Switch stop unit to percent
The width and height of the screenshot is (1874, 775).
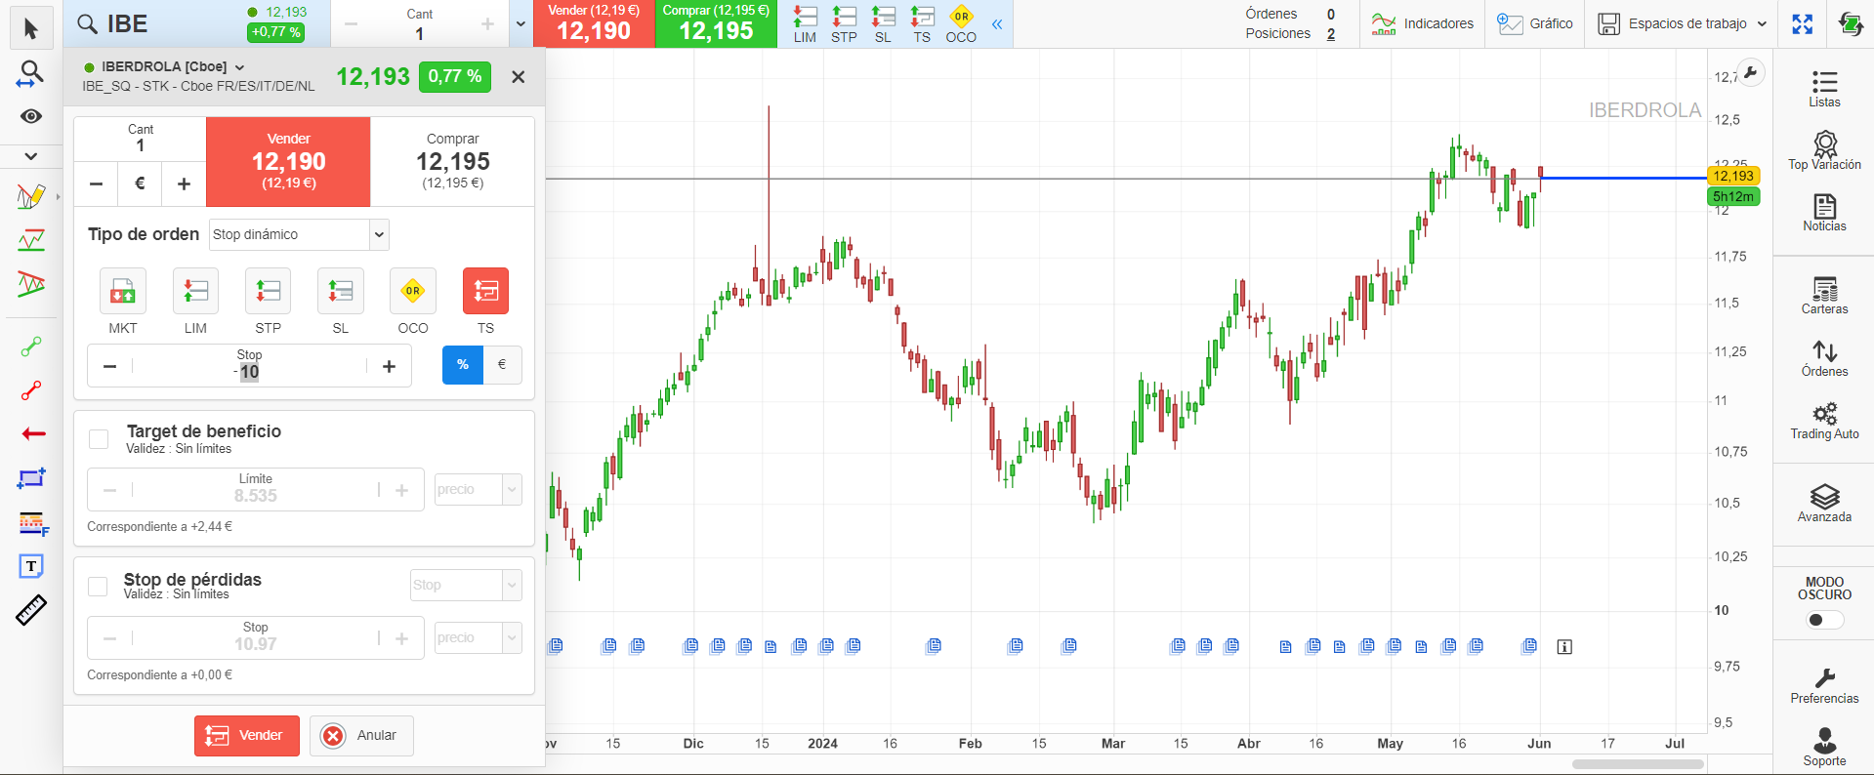click(463, 365)
